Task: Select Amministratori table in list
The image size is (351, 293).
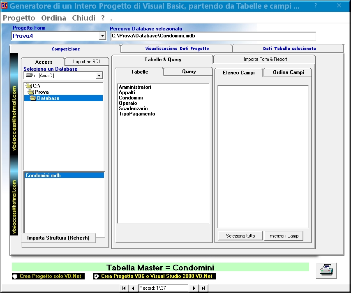Action: pos(135,87)
